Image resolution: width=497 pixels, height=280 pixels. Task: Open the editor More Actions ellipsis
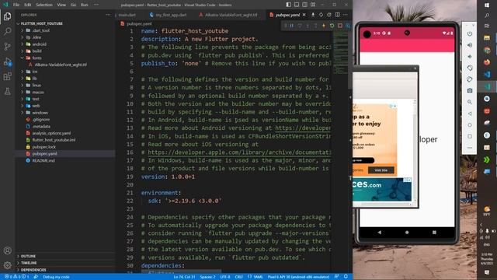click(x=346, y=15)
